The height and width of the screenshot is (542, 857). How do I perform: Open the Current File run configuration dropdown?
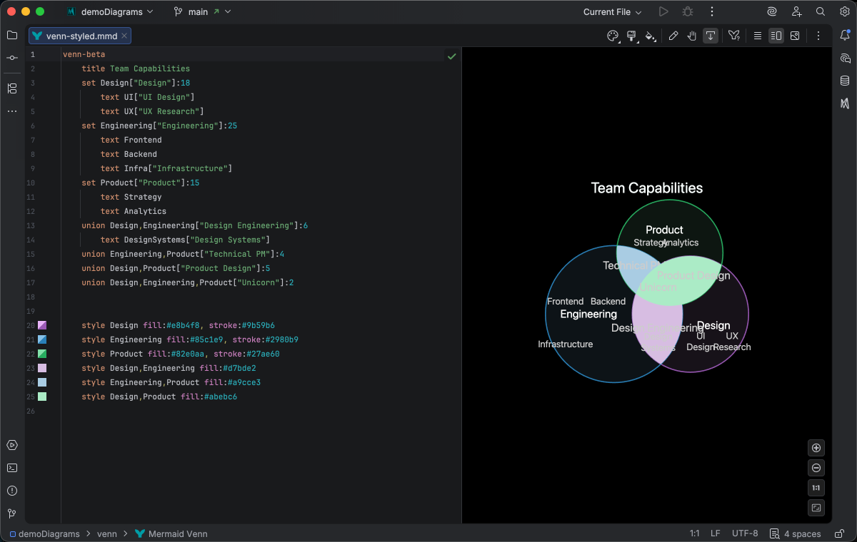tap(612, 11)
